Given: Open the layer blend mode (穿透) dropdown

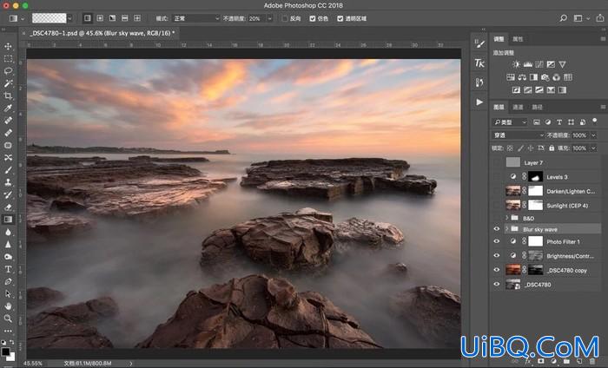Looking at the screenshot, I should tap(519, 135).
